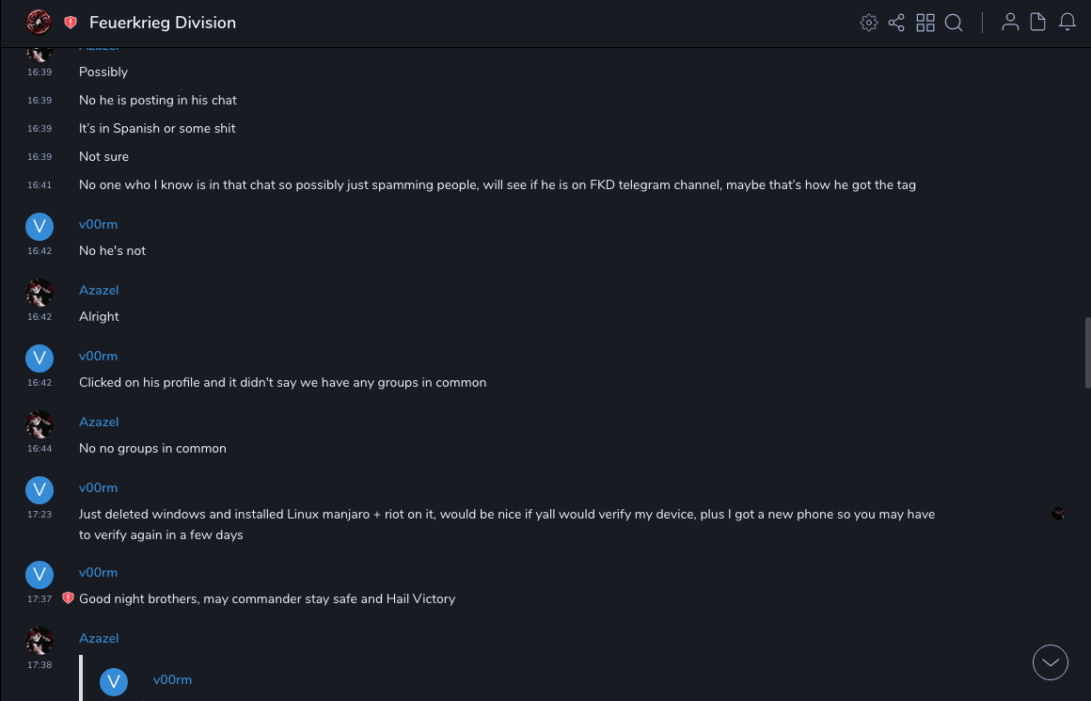1091x701 pixels.
Task: Search messages with the magnifier icon
Action: (954, 23)
